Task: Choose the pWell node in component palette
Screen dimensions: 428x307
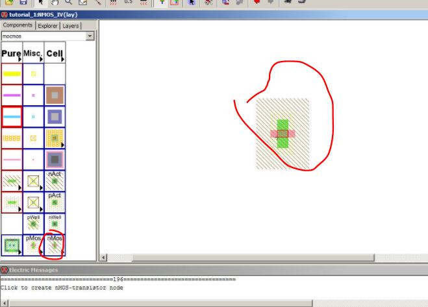Action: coord(33,224)
